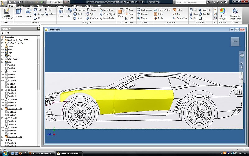Viewport: 249px width, 156px height.
Task: Open the Inspect tab
Action: (22, 6)
